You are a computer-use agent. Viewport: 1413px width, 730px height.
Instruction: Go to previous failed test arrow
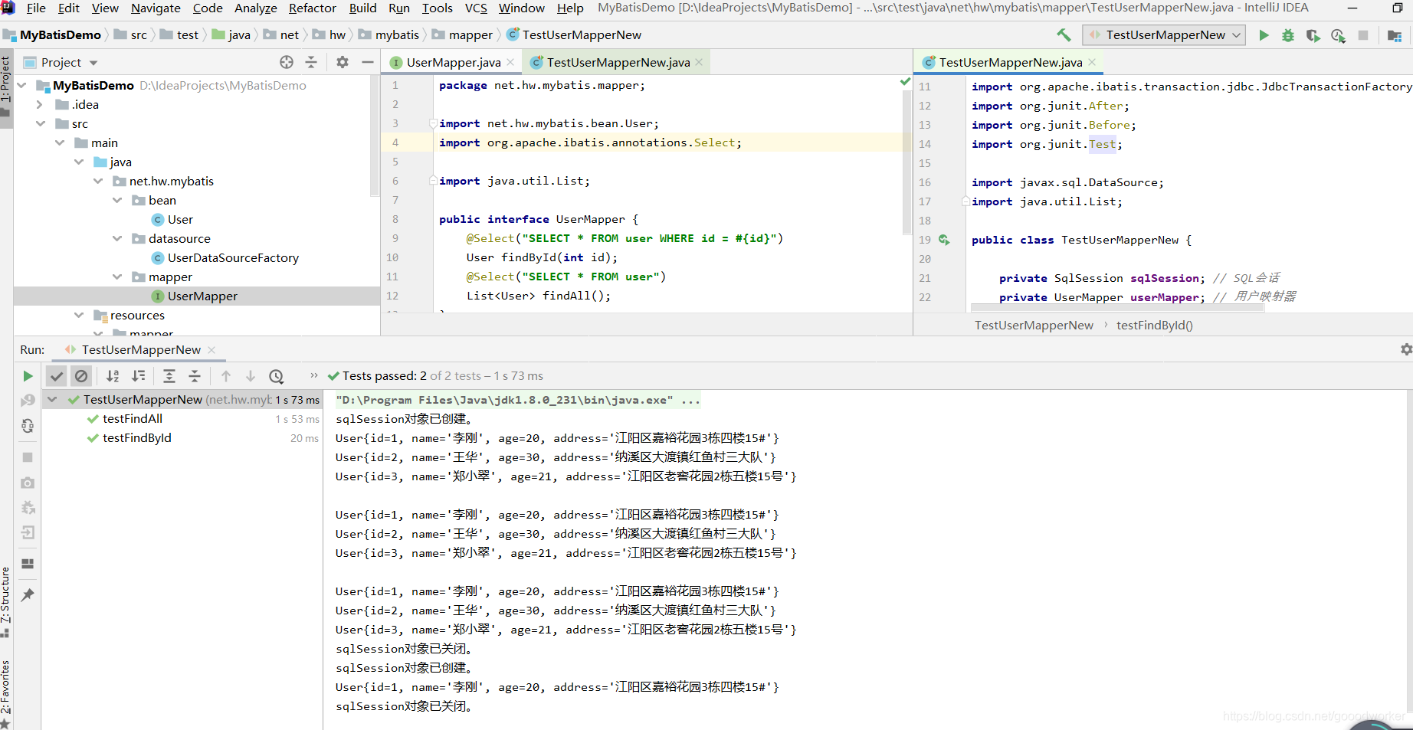click(226, 376)
